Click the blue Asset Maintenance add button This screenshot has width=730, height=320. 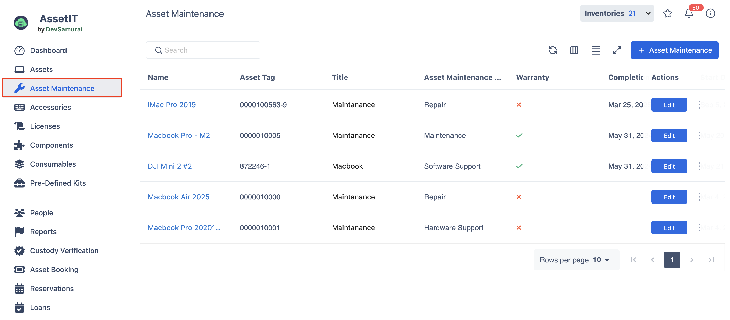coord(674,50)
